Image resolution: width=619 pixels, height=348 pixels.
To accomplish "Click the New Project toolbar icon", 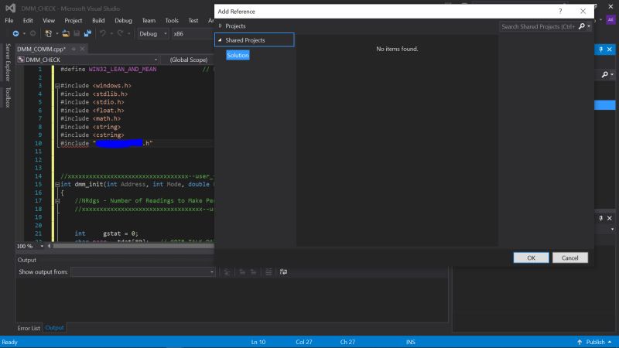I will [x=49, y=34].
